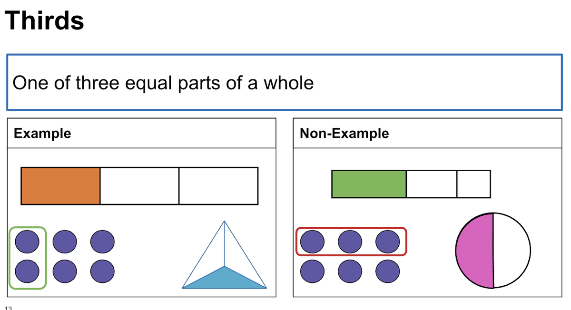
Task: Click the Non-Example heading
Action: (344, 133)
